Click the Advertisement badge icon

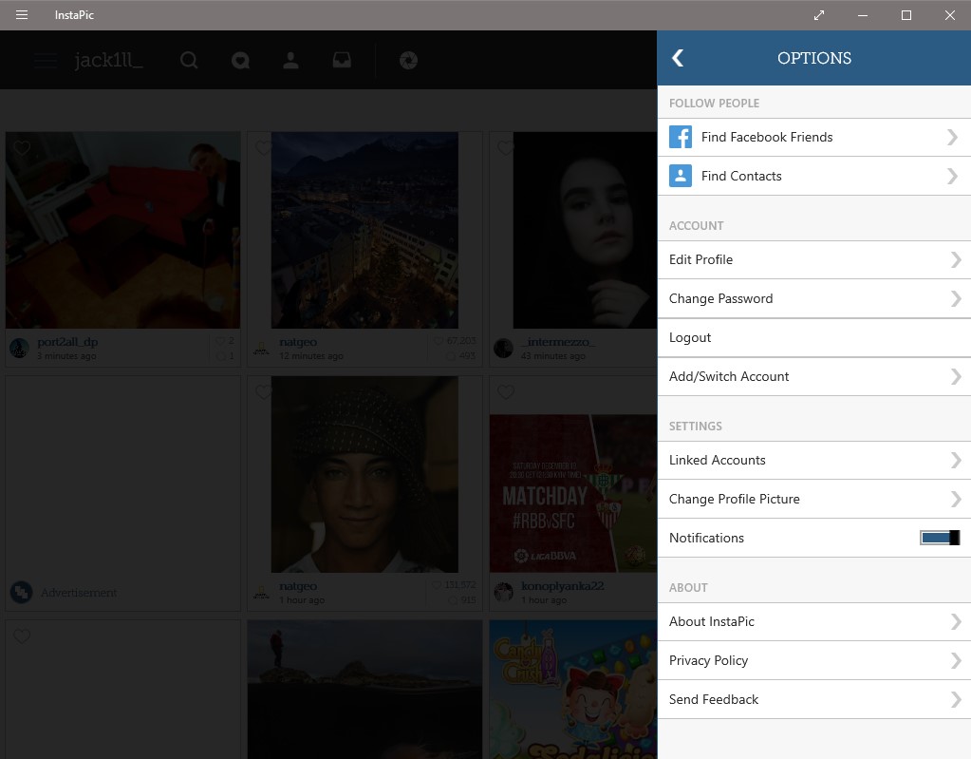pos(21,593)
